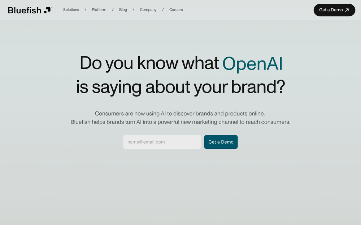361x225 pixels.
Task: Click the Bluefish logo
Action: (30, 10)
